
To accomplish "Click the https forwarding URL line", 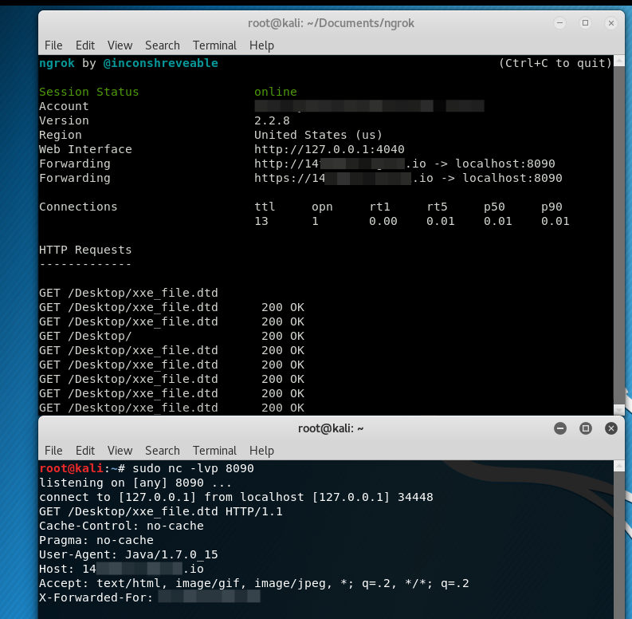I will [x=408, y=179].
